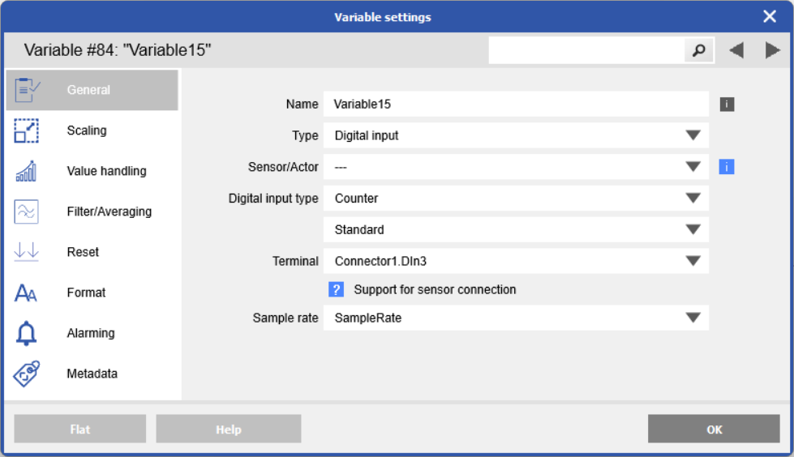
Task: Click the Format letters icon
Action: click(27, 293)
